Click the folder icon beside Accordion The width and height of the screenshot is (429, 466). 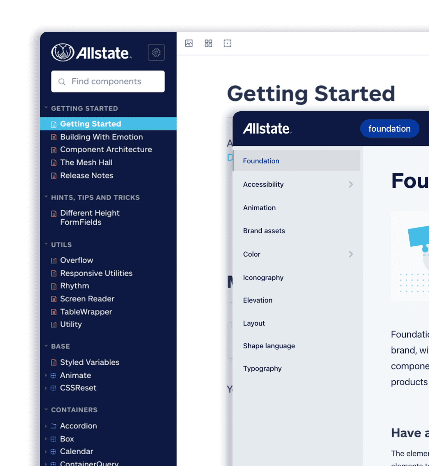tap(53, 426)
